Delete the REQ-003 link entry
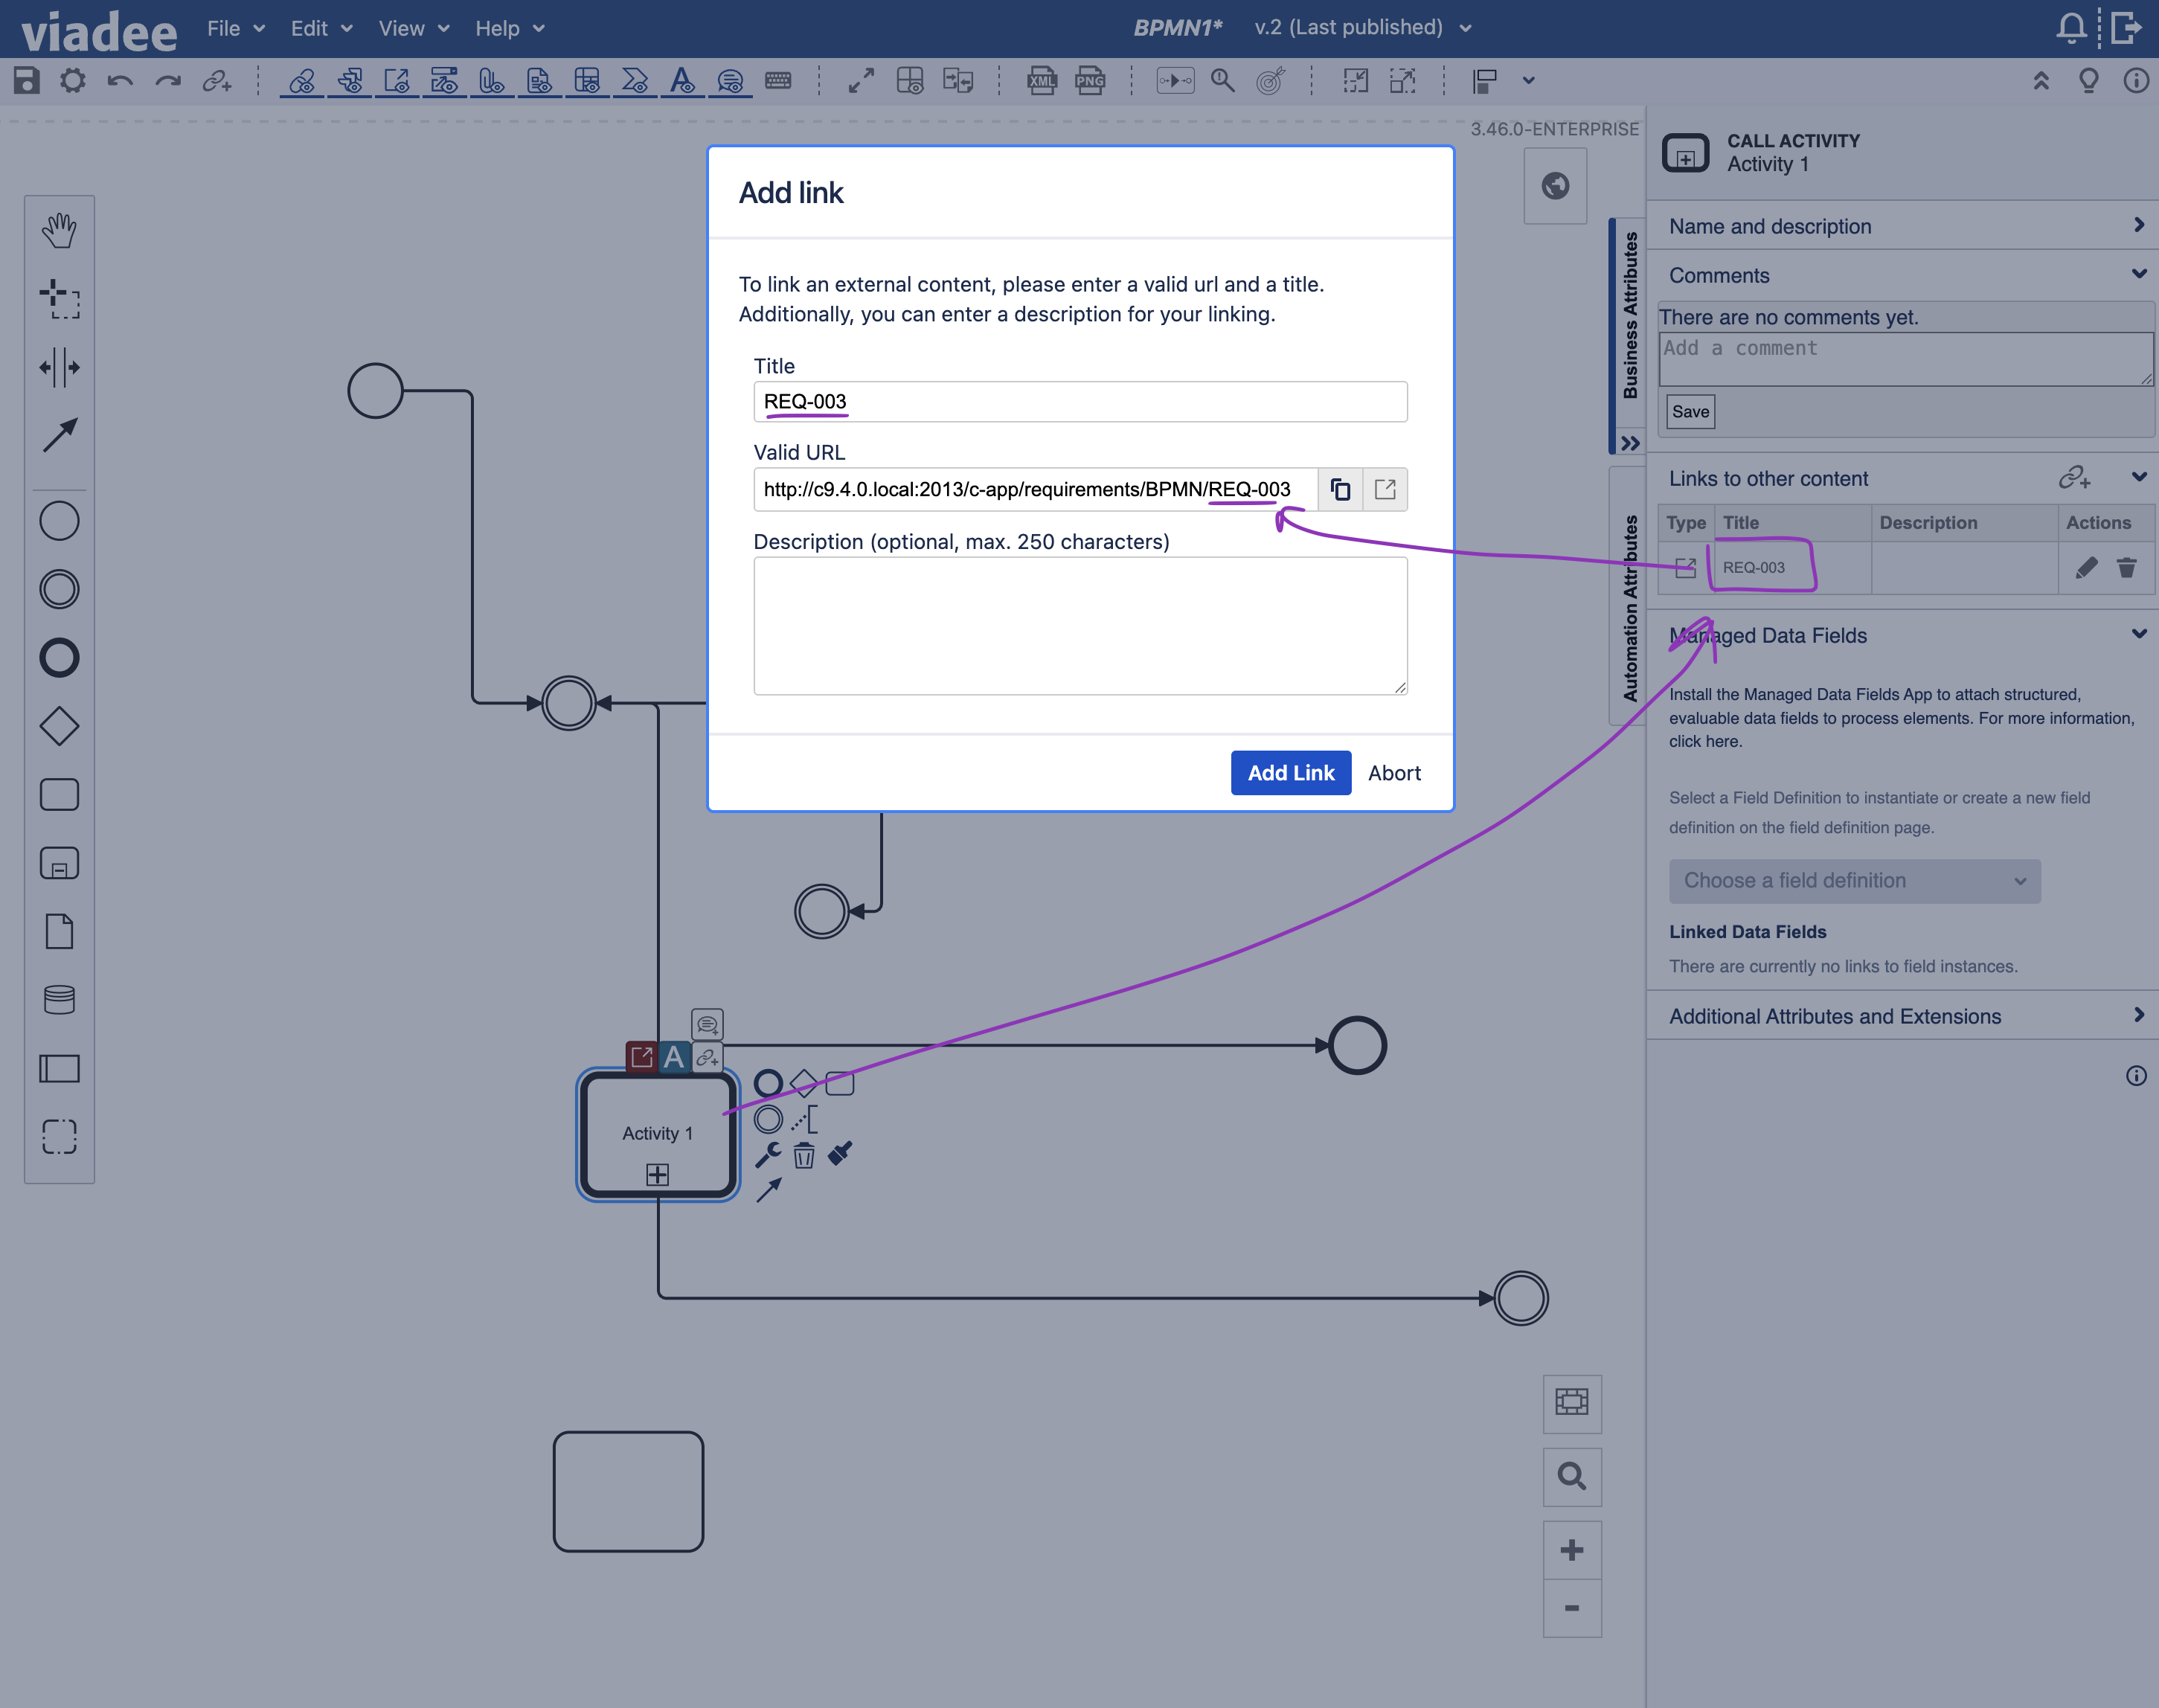 (2127, 567)
